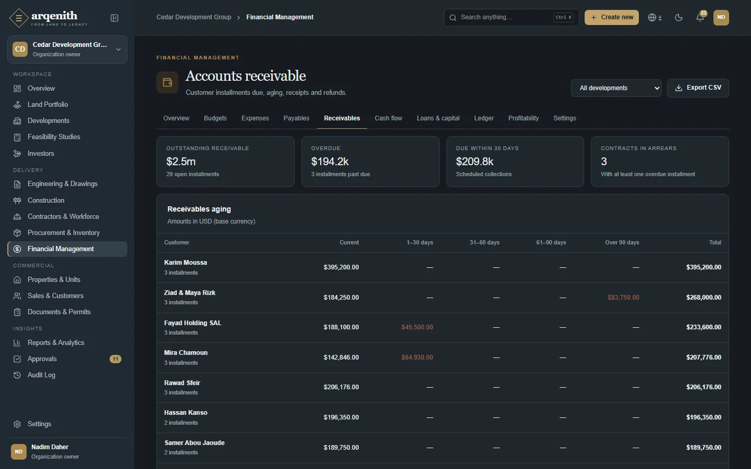
Task: Select the Karim Moussa customer row
Action: pos(443,267)
